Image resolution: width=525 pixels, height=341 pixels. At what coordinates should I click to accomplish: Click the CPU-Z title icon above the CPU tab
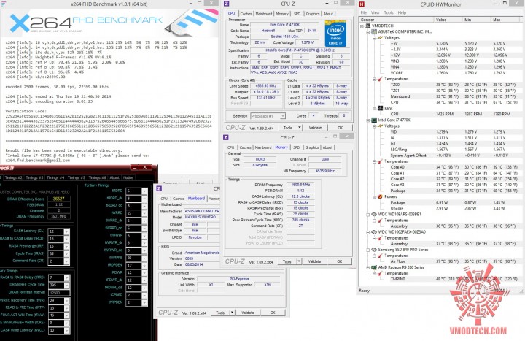point(226,4)
